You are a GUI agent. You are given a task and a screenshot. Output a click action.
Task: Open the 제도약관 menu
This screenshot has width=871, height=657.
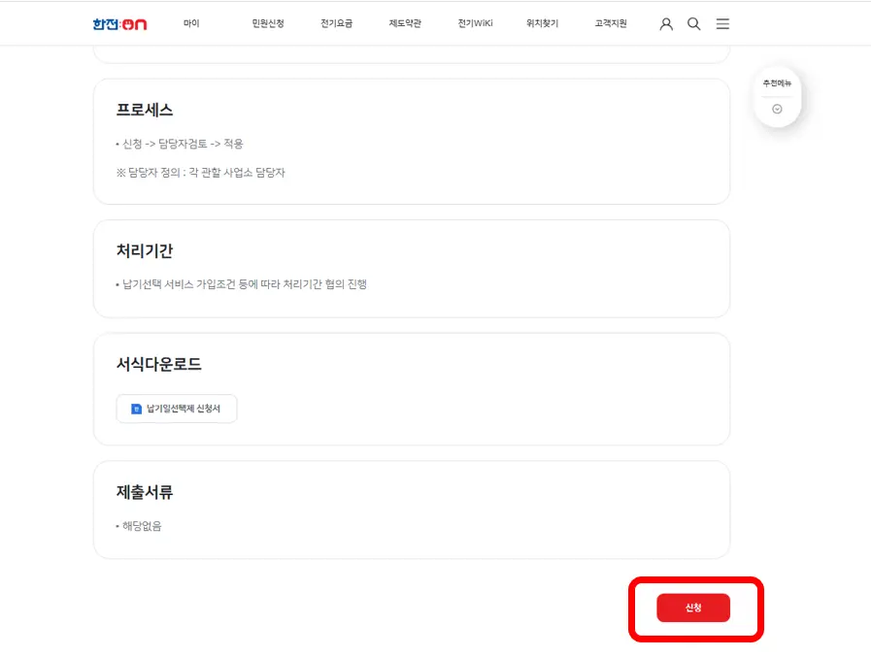[403, 21]
